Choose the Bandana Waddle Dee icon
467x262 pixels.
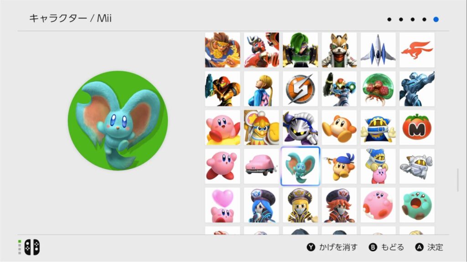pos(339,166)
